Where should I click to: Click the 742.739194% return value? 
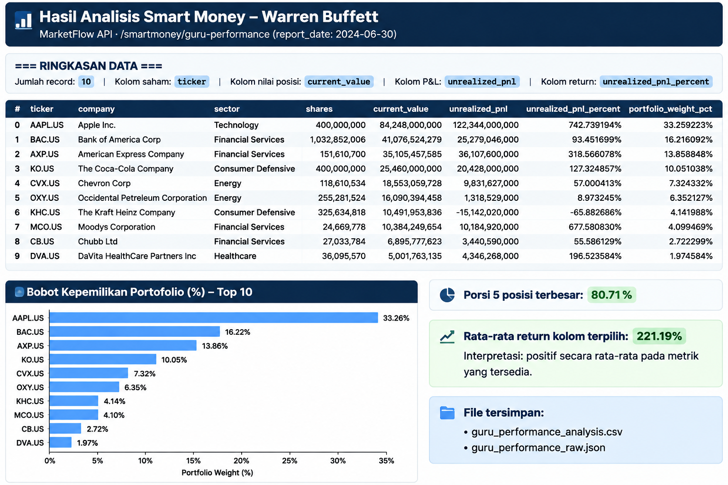(x=595, y=125)
